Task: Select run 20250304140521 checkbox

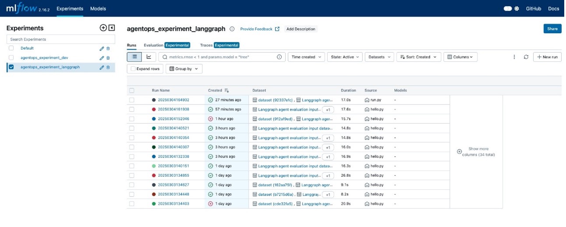Action: coord(131,128)
